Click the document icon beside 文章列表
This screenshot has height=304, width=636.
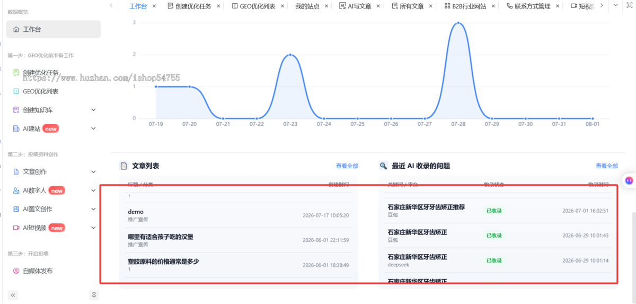(124, 166)
